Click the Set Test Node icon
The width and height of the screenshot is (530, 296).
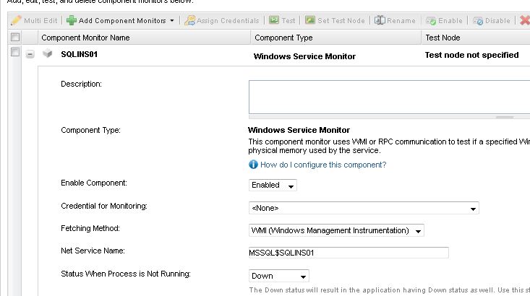click(310, 21)
